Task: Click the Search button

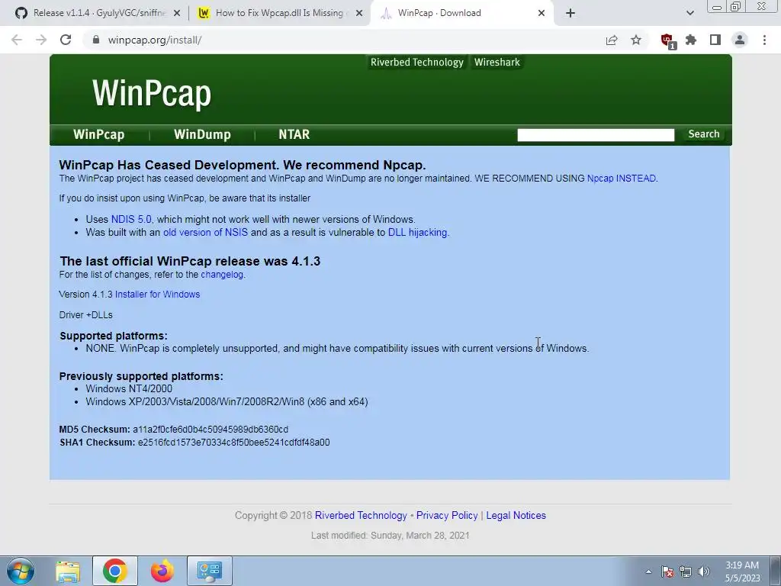Action: tap(703, 134)
